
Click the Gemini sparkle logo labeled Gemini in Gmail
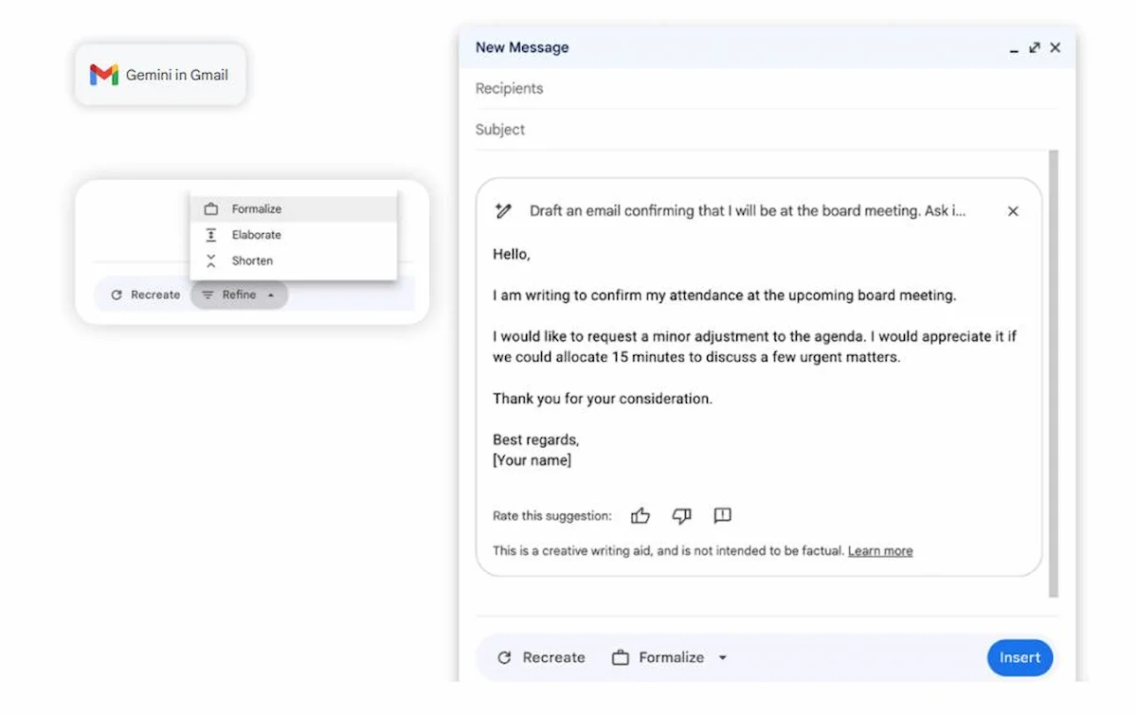(103, 75)
